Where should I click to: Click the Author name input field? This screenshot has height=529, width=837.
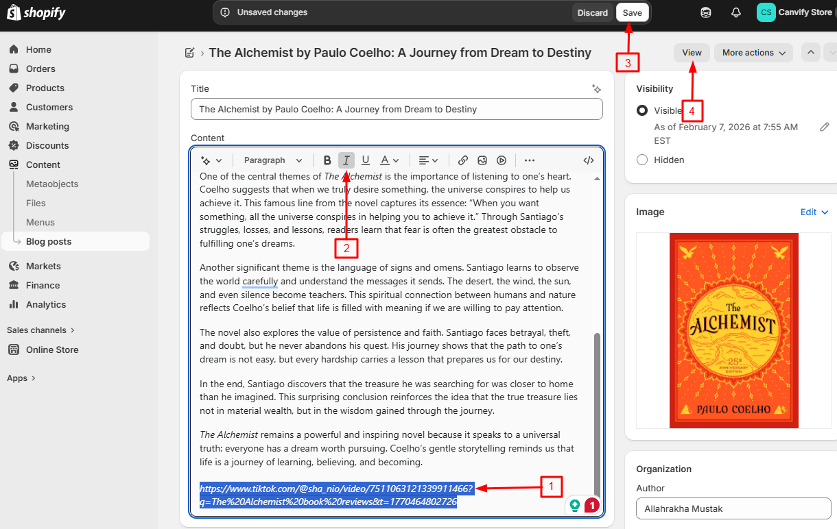pos(733,508)
